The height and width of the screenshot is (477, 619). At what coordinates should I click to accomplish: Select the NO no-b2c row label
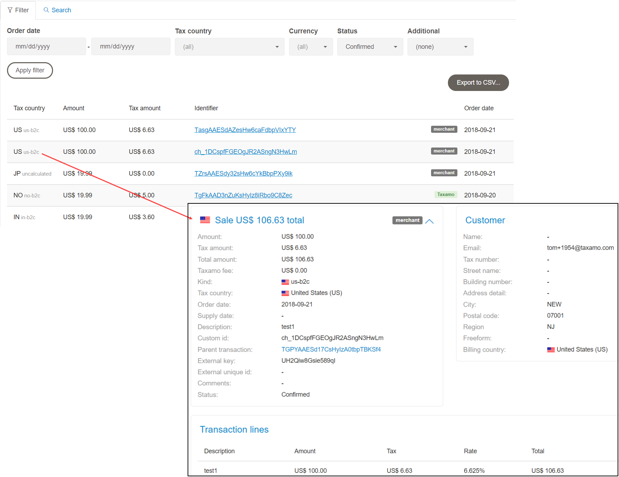pyautogui.click(x=27, y=195)
